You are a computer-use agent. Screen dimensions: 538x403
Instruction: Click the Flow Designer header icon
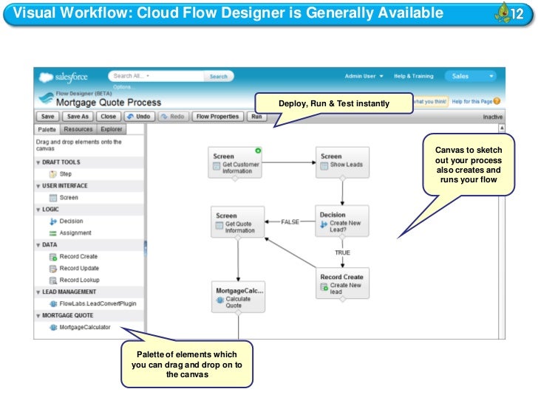[x=47, y=98]
